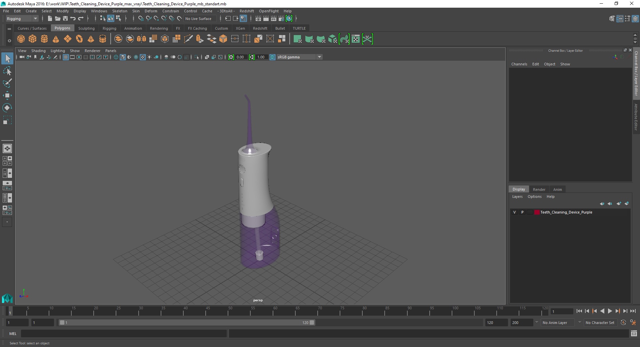640x347 pixels.
Task: Click the Save Scene icon
Action: 65,19
